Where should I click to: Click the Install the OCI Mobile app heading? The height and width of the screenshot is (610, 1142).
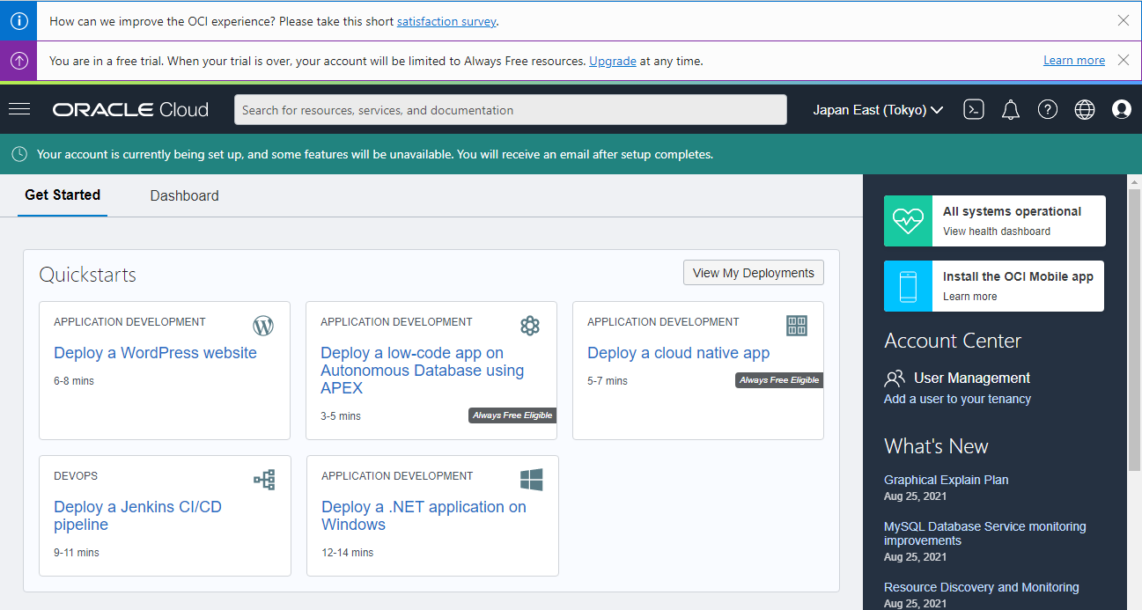[x=1018, y=276]
